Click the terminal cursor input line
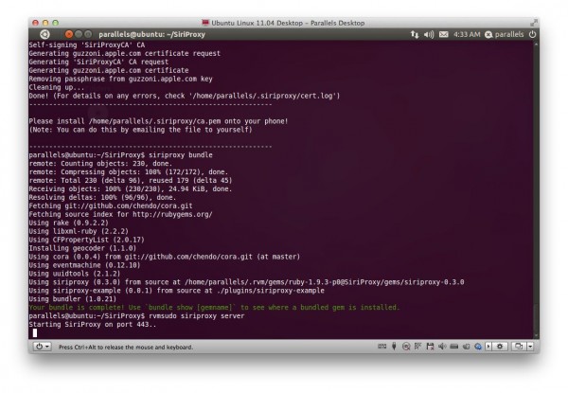Screen dimensions: 568x393 coord(35,333)
